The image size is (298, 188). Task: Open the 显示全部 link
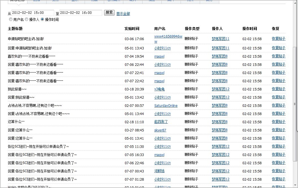(x=123, y=14)
